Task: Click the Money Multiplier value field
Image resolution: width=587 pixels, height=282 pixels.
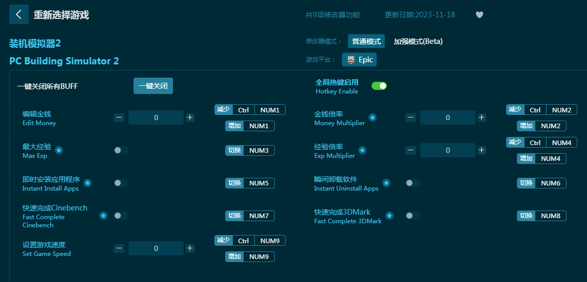Action: click(448, 118)
